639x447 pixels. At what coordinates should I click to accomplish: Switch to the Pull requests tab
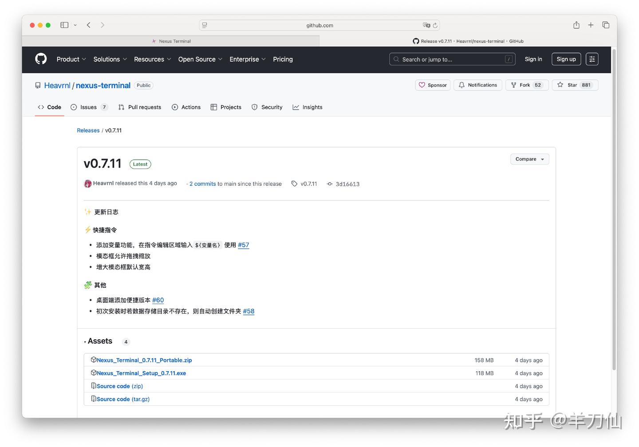tap(139, 107)
